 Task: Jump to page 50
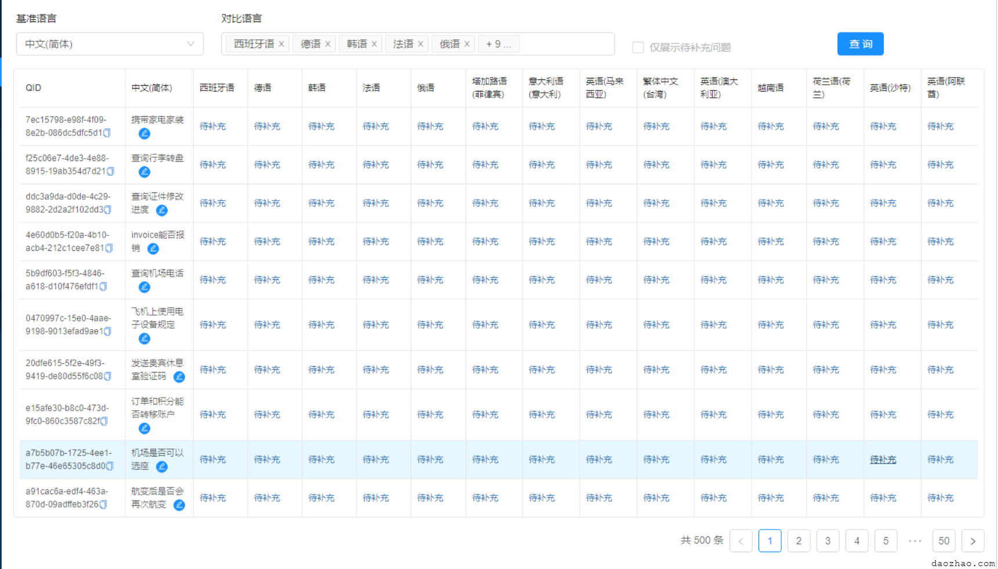[x=943, y=541]
